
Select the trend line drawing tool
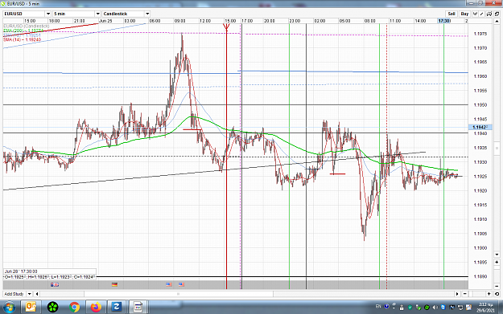point(481,14)
